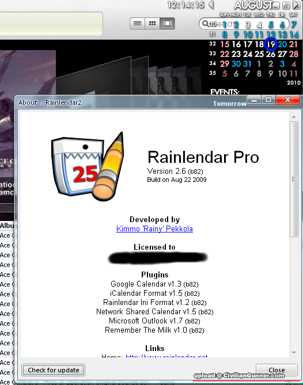The image size is (303, 385).
Task: Click the About dialog scrollbar thumb
Action: pos(294,179)
